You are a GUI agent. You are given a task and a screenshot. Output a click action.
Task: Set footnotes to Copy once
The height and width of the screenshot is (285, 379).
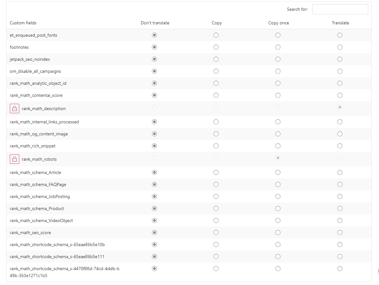(278, 47)
